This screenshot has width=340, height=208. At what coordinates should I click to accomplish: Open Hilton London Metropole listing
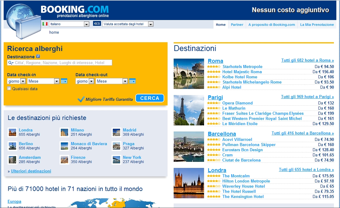click(246, 181)
